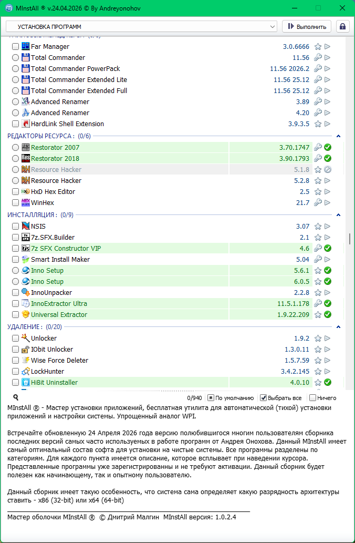Click the search magnifier icon

pos(16,398)
